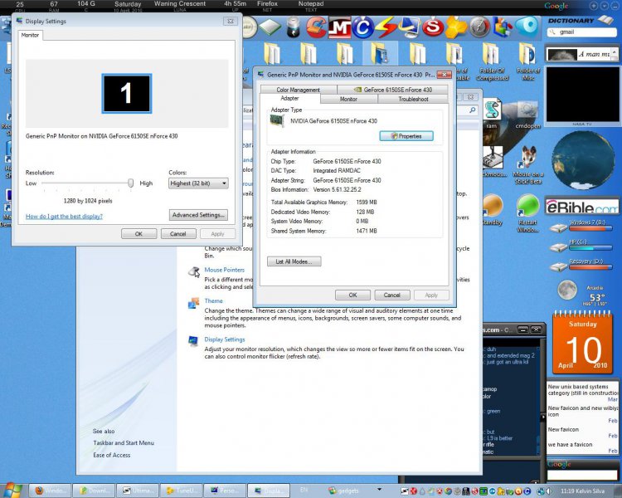Open the Colors Highest (32 bit) dropdown
The width and height of the screenshot is (622, 498).
198,183
